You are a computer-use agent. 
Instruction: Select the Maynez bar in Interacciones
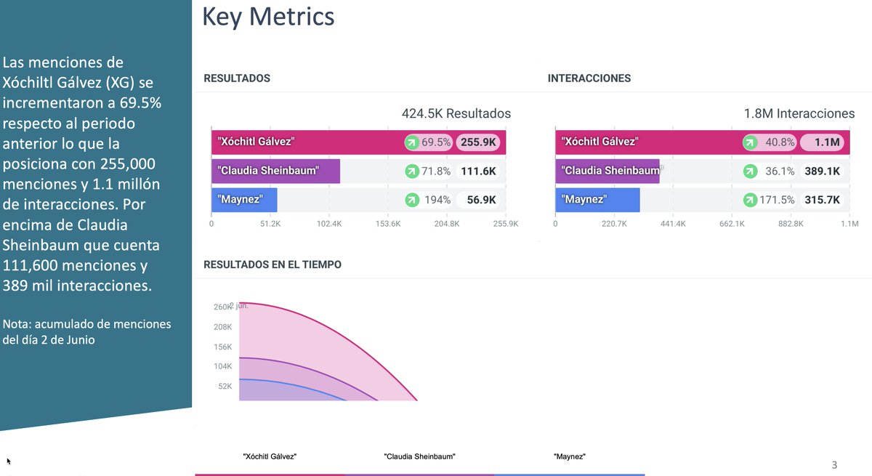(597, 200)
